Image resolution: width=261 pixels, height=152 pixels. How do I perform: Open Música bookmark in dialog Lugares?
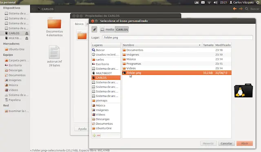click(106, 106)
